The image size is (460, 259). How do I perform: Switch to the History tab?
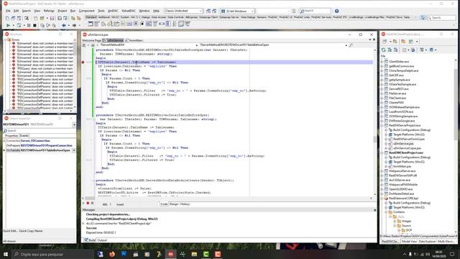[x=185, y=204]
